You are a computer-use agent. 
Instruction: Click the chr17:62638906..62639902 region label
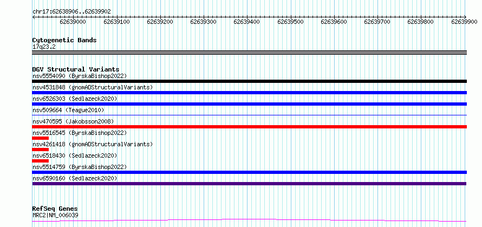pos(71,12)
